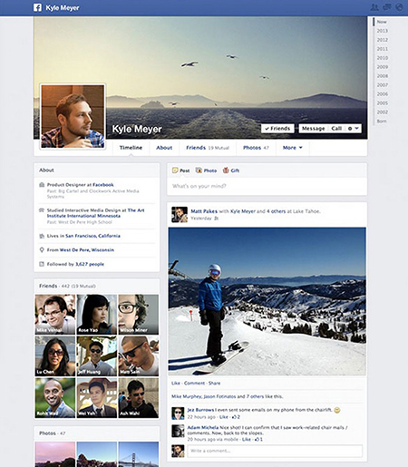
Task: Jump to Born in timeline
Action: [382, 121]
